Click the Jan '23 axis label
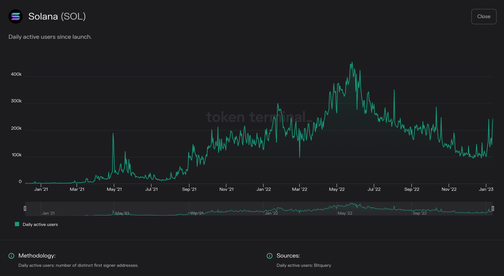 pyautogui.click(x=486, y=189)
